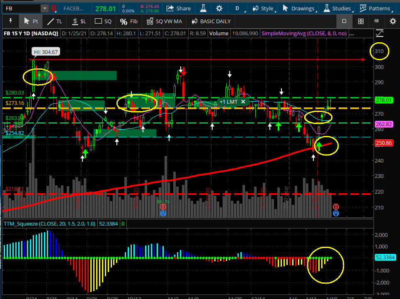
Task: Open drawing toolbar settings gear
Action: [392, 21]
